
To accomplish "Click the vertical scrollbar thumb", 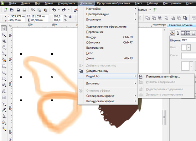I will [164, 117].
